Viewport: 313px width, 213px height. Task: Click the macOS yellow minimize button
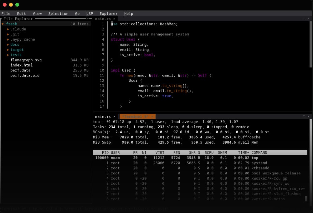point(11,5)
